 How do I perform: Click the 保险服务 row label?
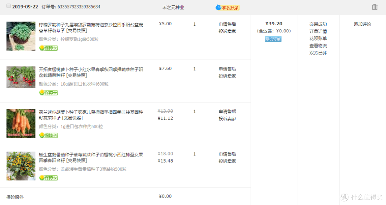point(15,197)
